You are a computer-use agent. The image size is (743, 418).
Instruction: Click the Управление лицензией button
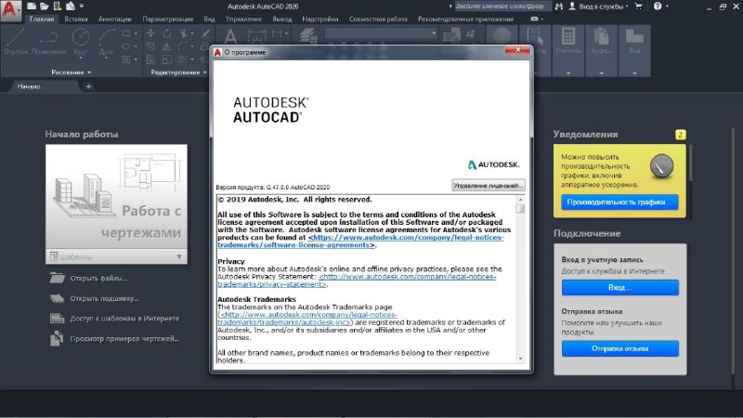489,185
